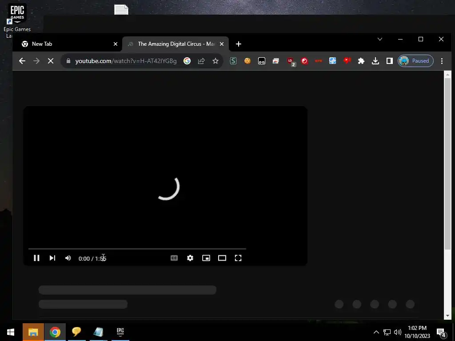Mute the video volume
Screen dimensions: 455x341
pyautogui.click(x=68, y=258)
